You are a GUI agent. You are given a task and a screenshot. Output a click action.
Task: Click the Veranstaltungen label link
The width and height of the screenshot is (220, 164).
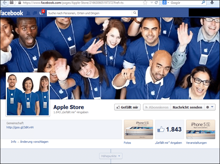[x=196, y=143]
